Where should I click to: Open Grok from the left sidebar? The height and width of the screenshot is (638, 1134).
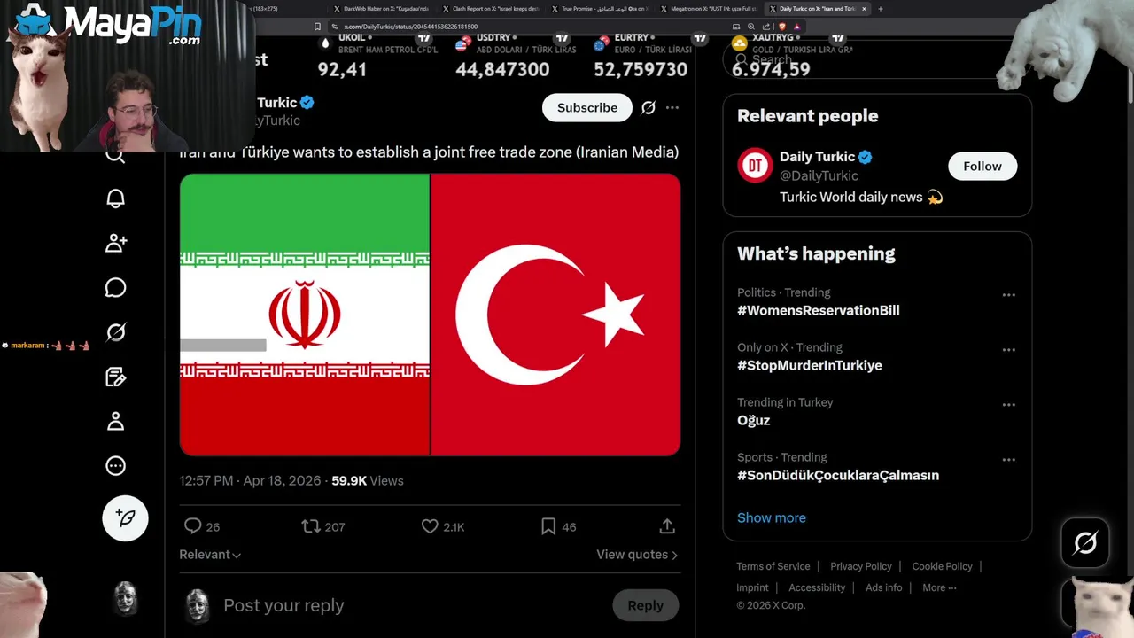116,332
